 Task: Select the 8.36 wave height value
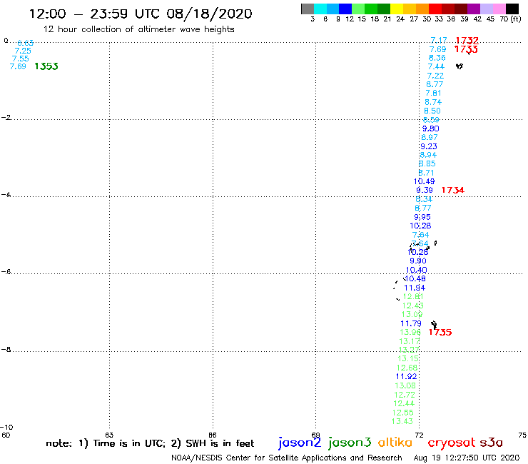(437, 58)
